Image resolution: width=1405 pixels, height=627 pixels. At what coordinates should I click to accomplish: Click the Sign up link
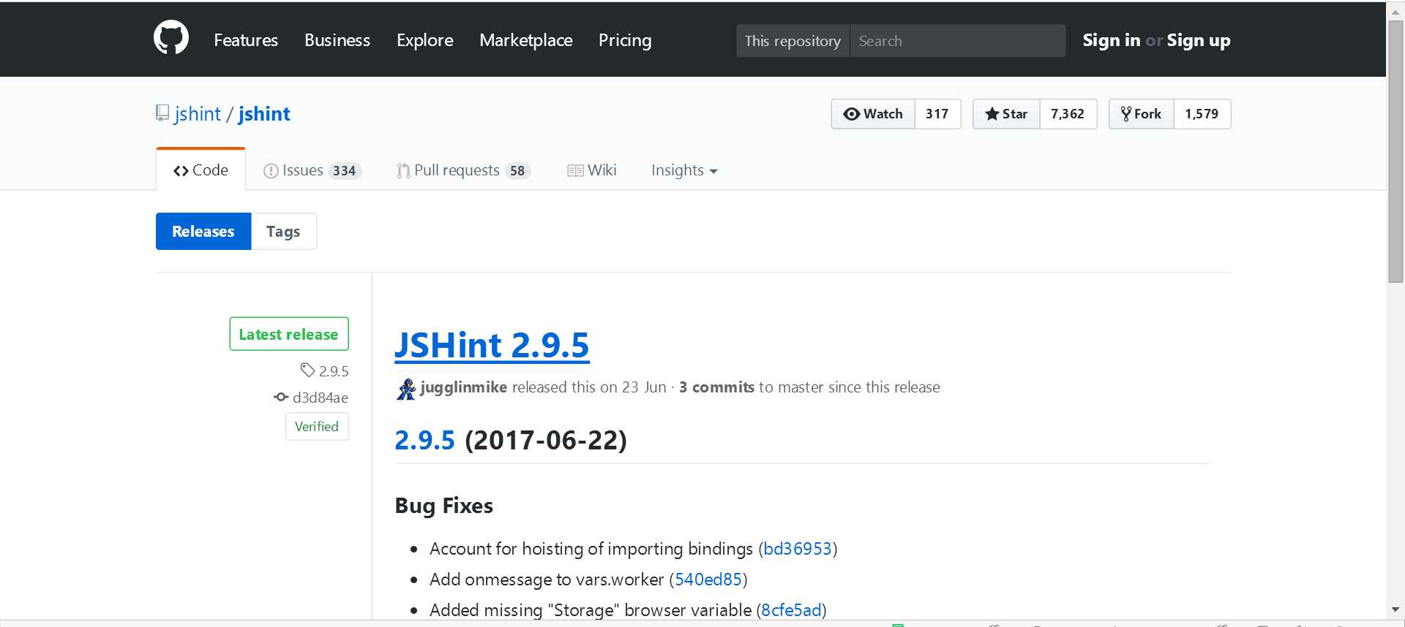pyautogui.click(x=1198, y=40)
